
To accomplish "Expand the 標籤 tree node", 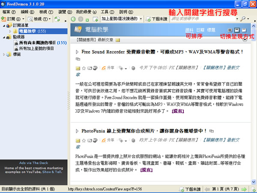I will coord(4,54).
